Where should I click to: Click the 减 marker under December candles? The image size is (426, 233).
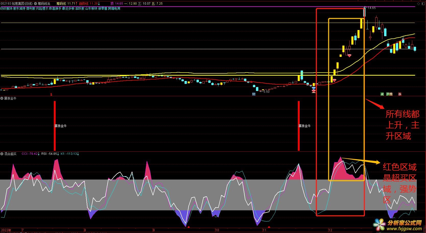(x=382, y=94)
